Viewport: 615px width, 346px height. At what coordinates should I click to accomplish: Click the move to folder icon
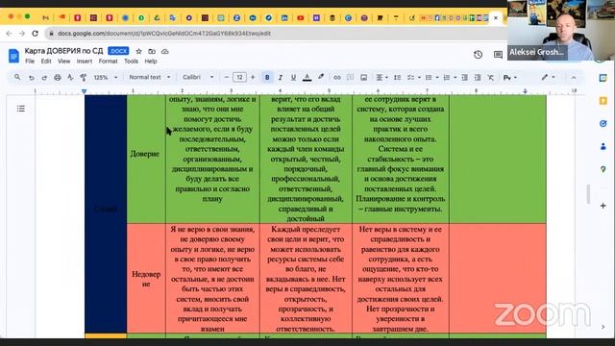click(x=152, y=51)
